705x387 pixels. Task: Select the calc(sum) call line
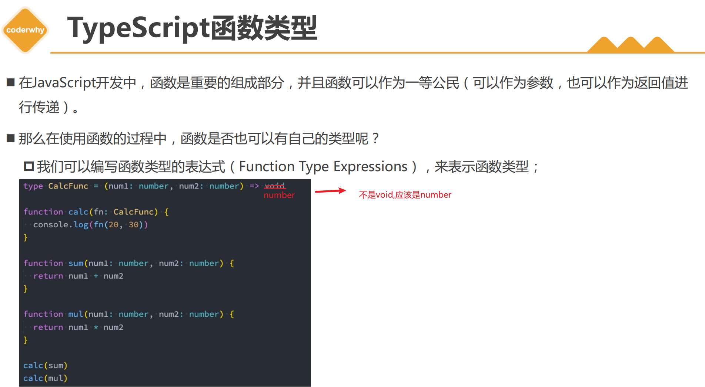[45, 365]
